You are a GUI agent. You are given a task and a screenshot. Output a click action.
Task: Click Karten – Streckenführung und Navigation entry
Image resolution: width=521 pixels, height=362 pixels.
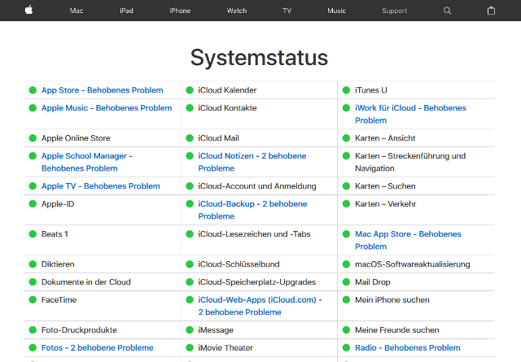[410, 162]
